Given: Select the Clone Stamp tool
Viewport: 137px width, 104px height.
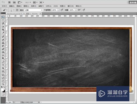Looking at the screenshot, I should point(3,43).
